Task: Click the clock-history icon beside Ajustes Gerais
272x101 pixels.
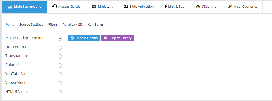Action: pos(54,7)
